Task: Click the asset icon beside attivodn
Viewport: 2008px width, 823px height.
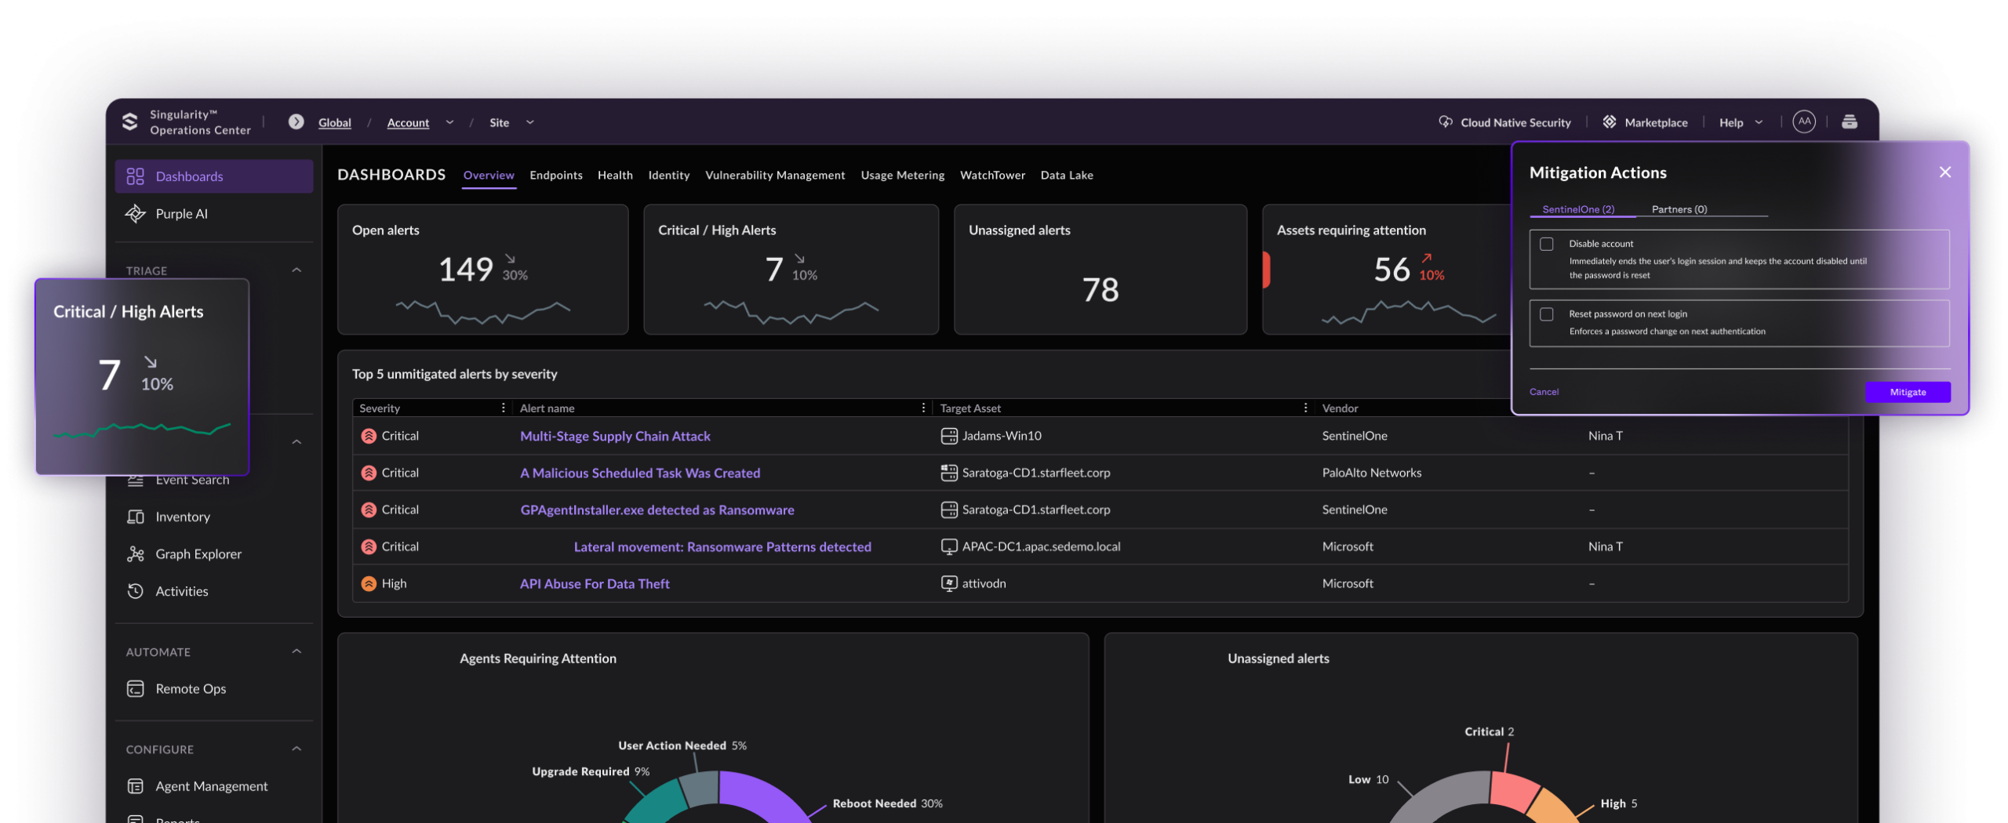Action: click(x=948, y=583)
